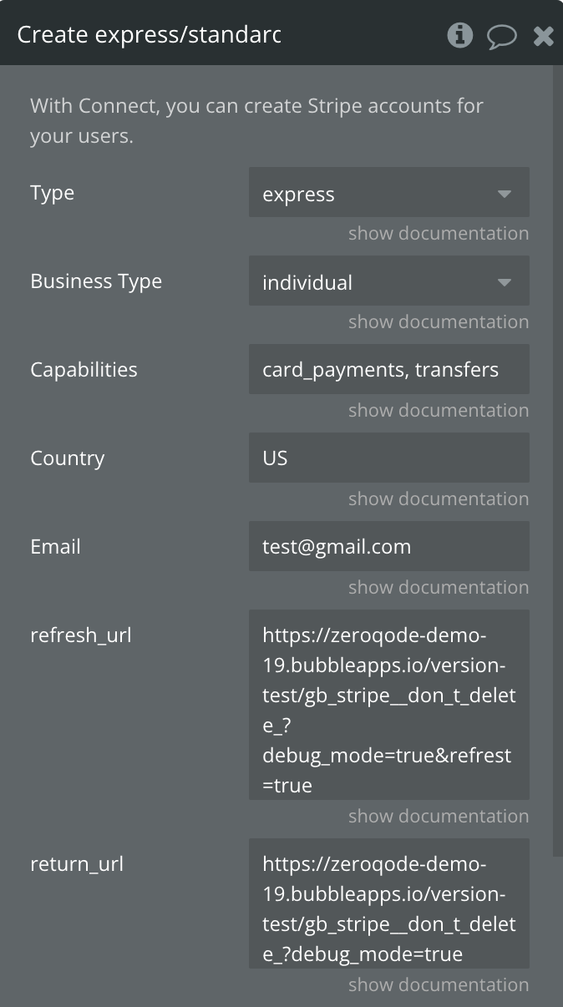Open the info icon in header
Screen dimensions: 563x1007
459,35
